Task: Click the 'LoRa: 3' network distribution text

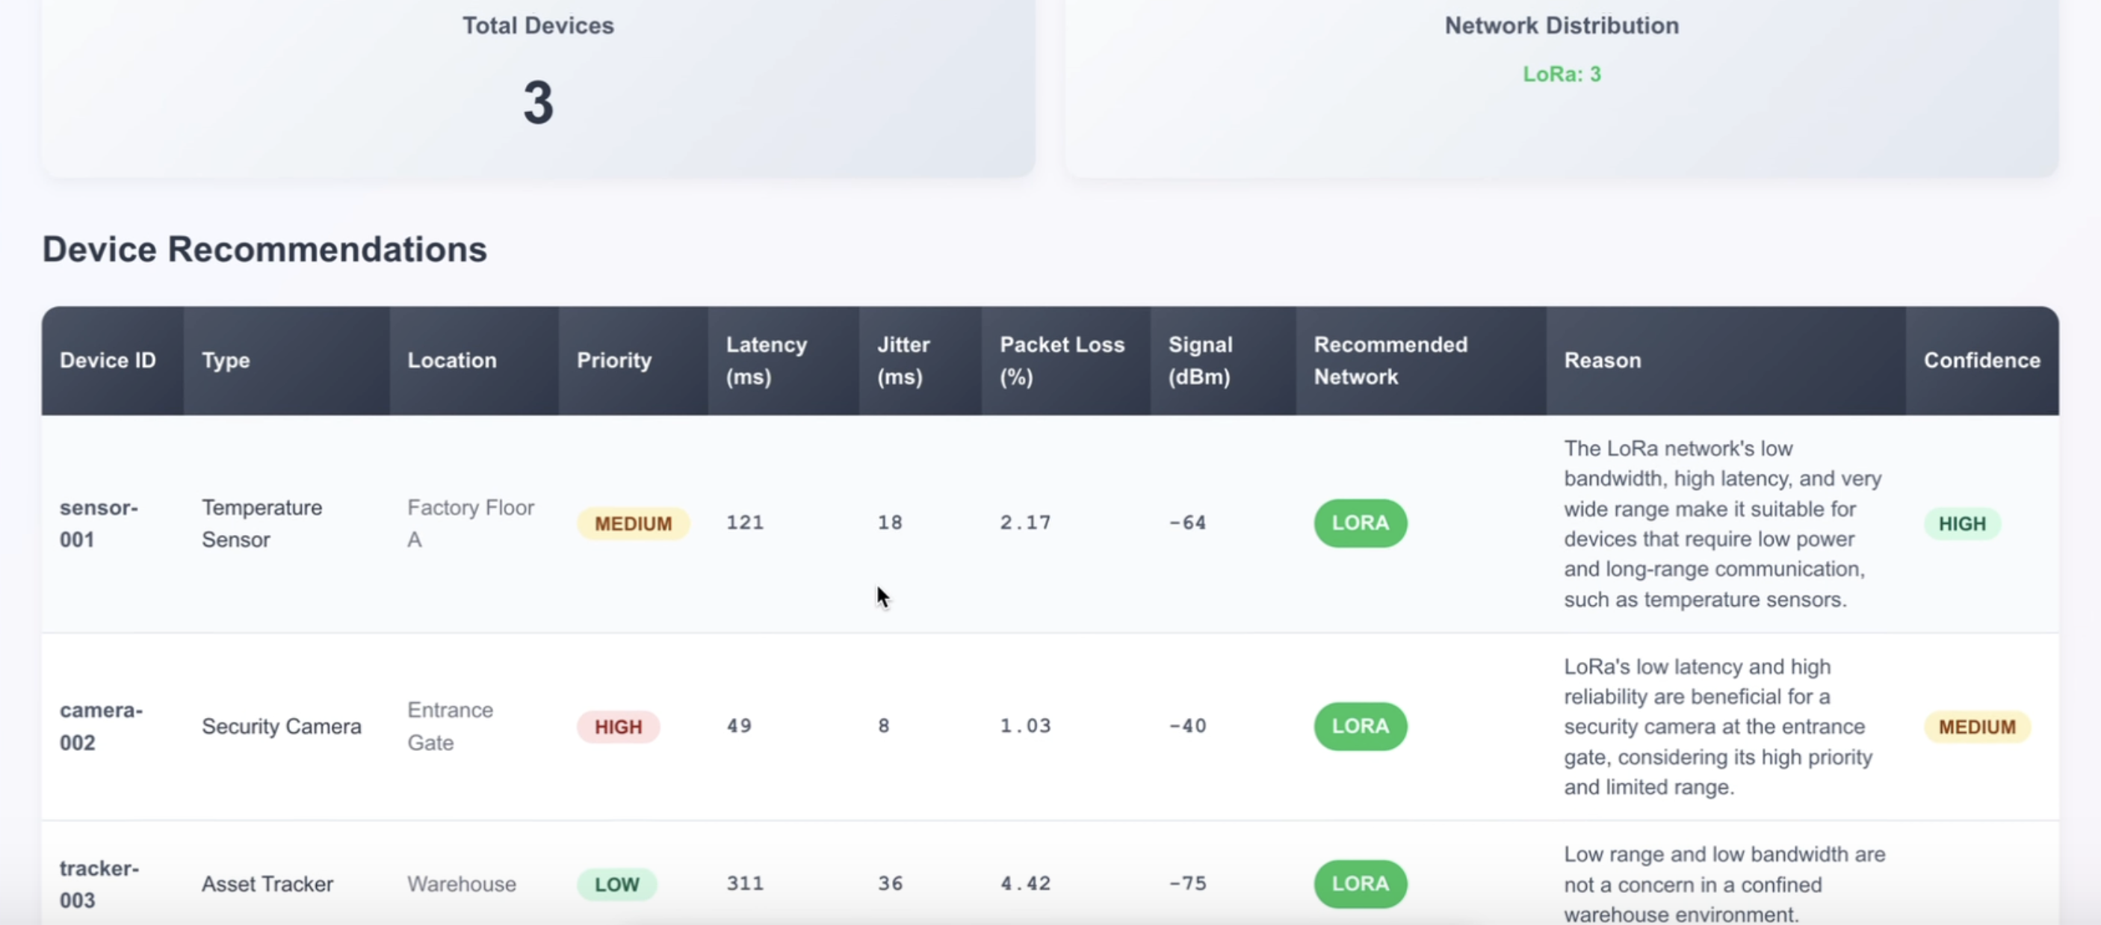Action: click(1561, 74)
